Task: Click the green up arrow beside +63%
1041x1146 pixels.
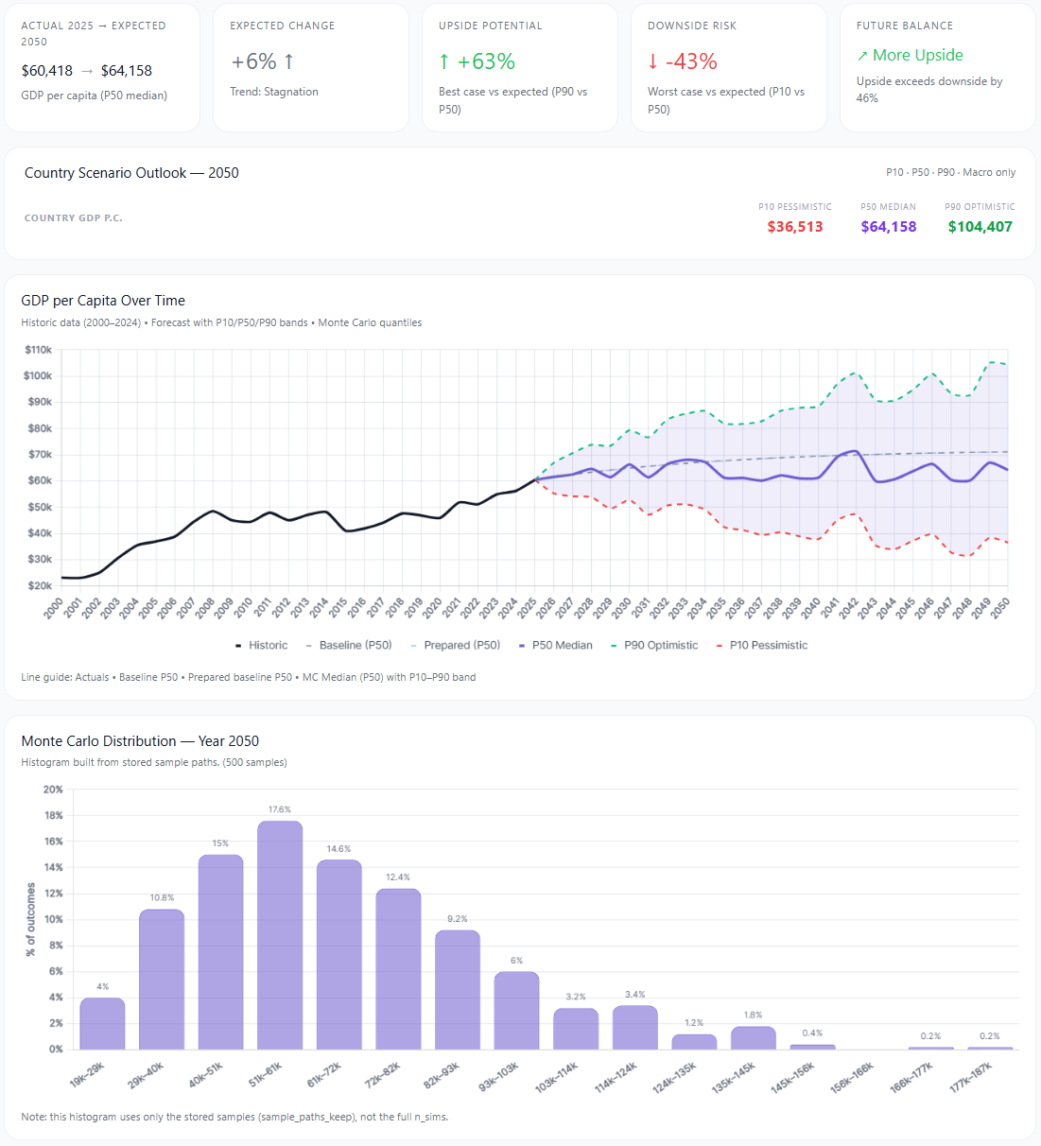Action: pyautogui.click(x=444, y=61)
